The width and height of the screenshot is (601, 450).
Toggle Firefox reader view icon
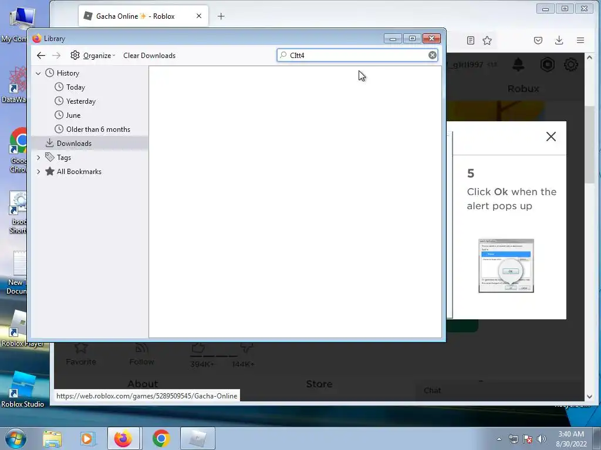pos(471,40)
